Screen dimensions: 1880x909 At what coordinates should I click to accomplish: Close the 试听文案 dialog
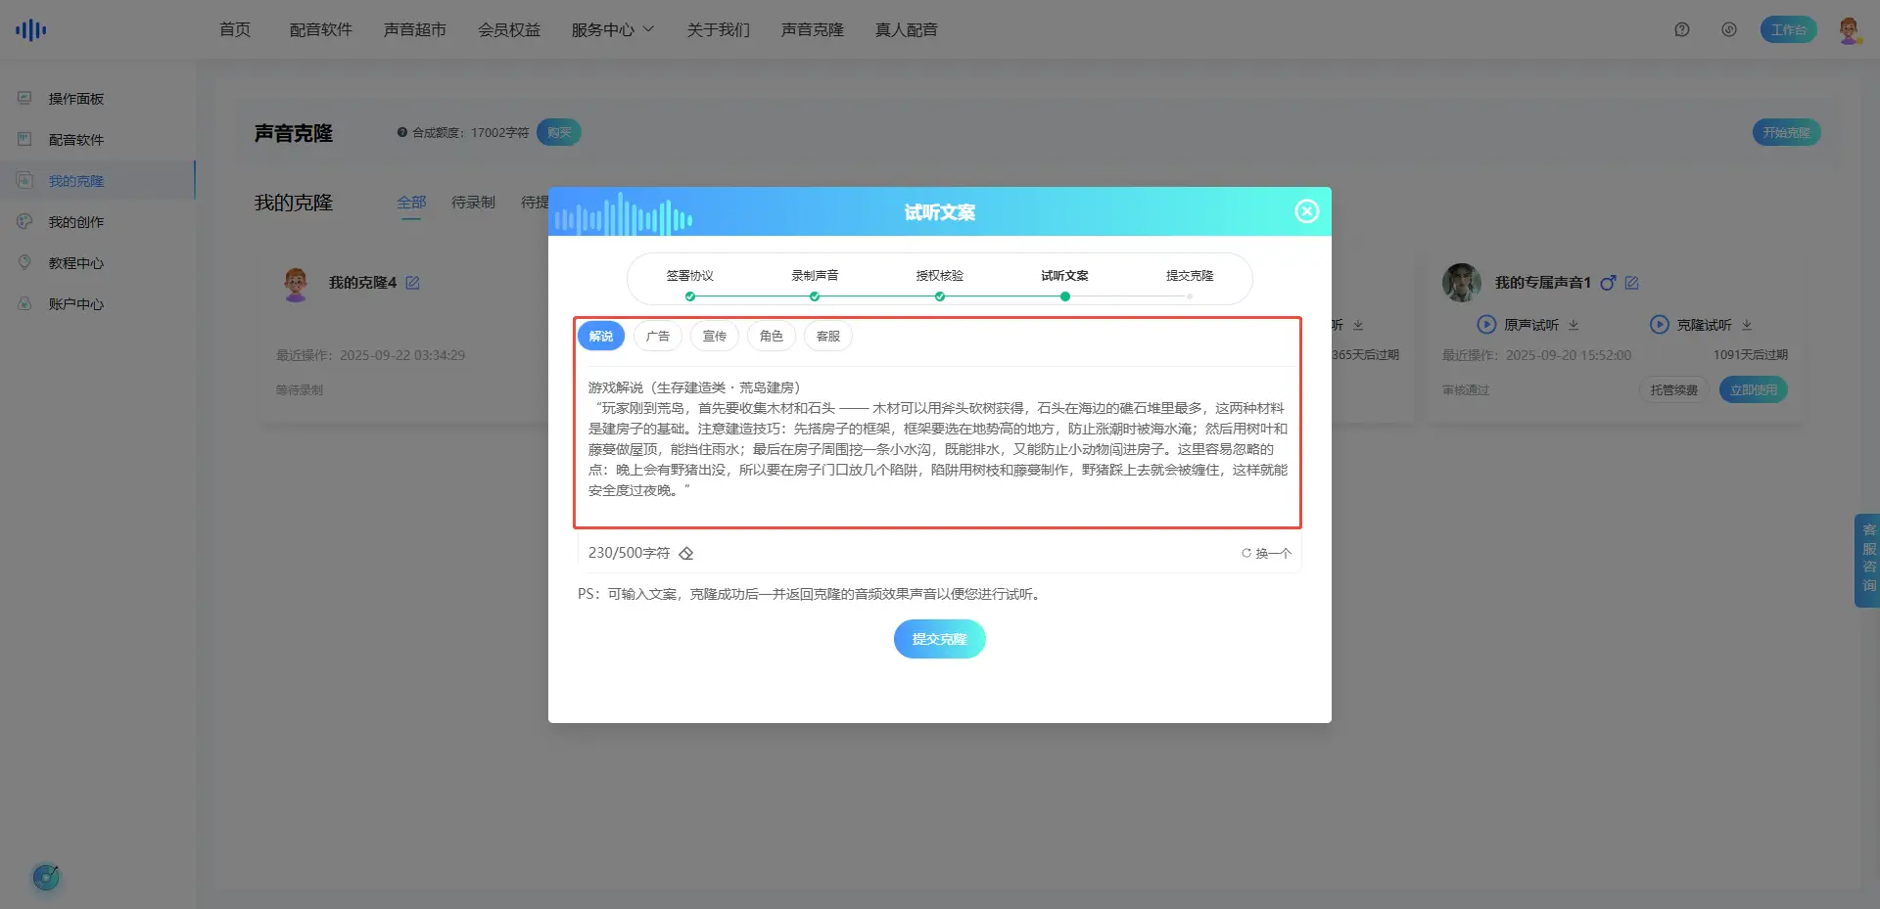pyautogui.click(x=1306, y=211)
